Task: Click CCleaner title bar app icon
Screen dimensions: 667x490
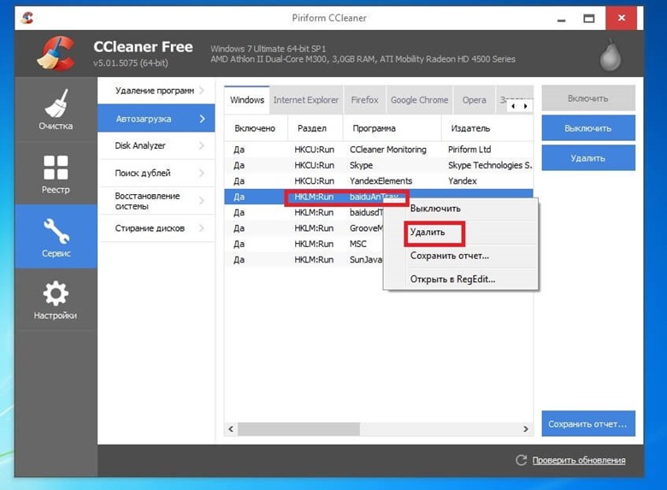Action: 27,18
